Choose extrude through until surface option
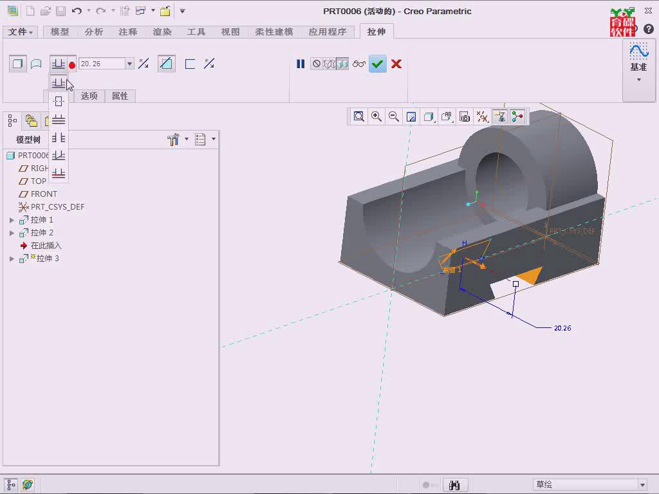 point(59,156)
